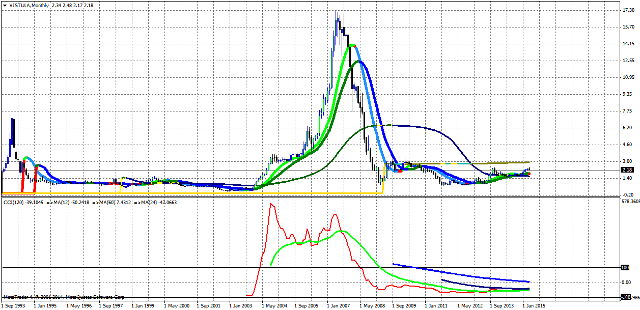Click the 6.20 price axis label
Screen dimensions: 640x310
click(627, 128)
